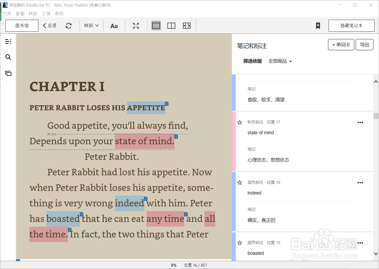Click the blue APPETITE highlight in heading
The height and width of the screenshot is (269, 379).
click(x=146, y=108)
